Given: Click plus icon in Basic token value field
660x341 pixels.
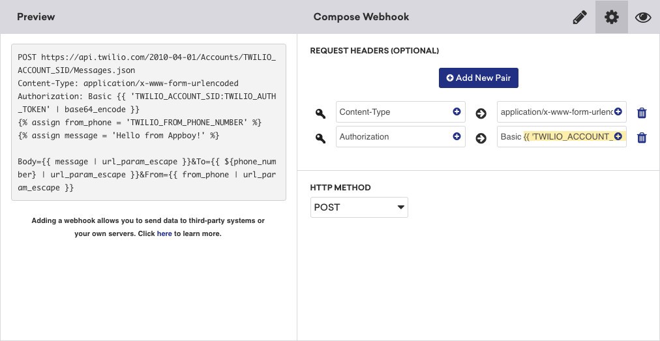Looking at the screenshot, I should (x=618, y=137).
